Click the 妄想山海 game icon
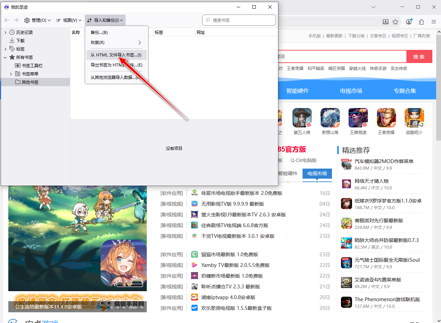This screenshot has height=323, width=441. click(x=330, y=118)
